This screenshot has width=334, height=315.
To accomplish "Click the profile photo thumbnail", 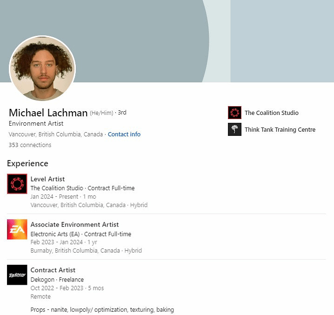I will [42, 67].
